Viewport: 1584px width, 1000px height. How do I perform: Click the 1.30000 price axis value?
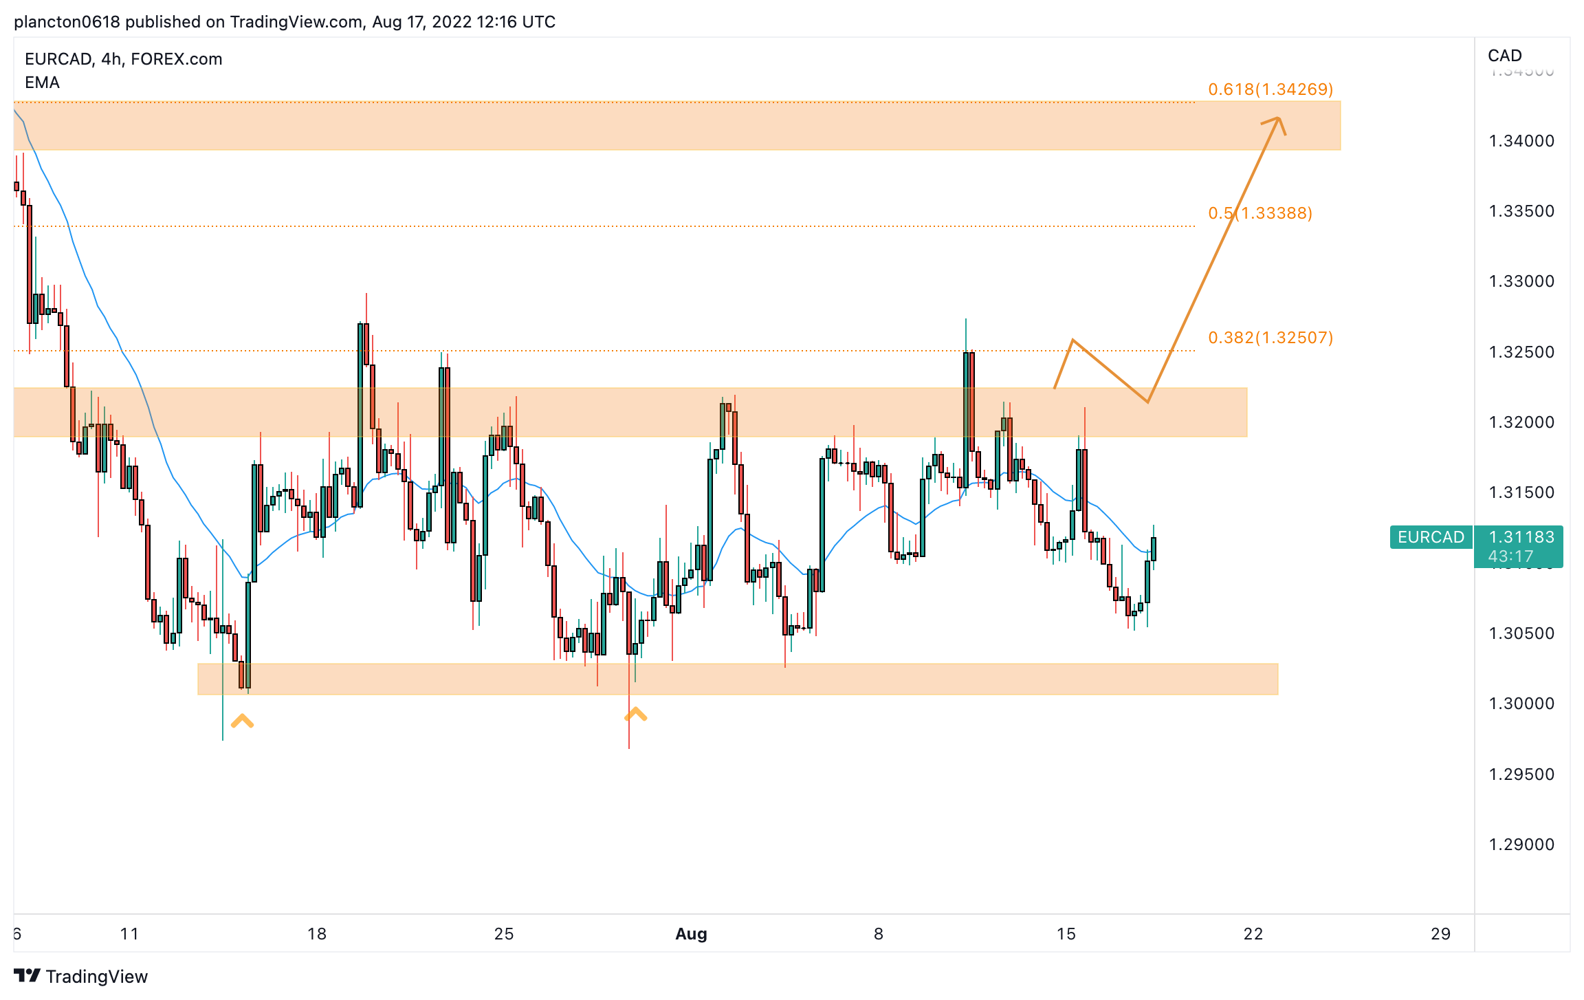(1521, 704)
